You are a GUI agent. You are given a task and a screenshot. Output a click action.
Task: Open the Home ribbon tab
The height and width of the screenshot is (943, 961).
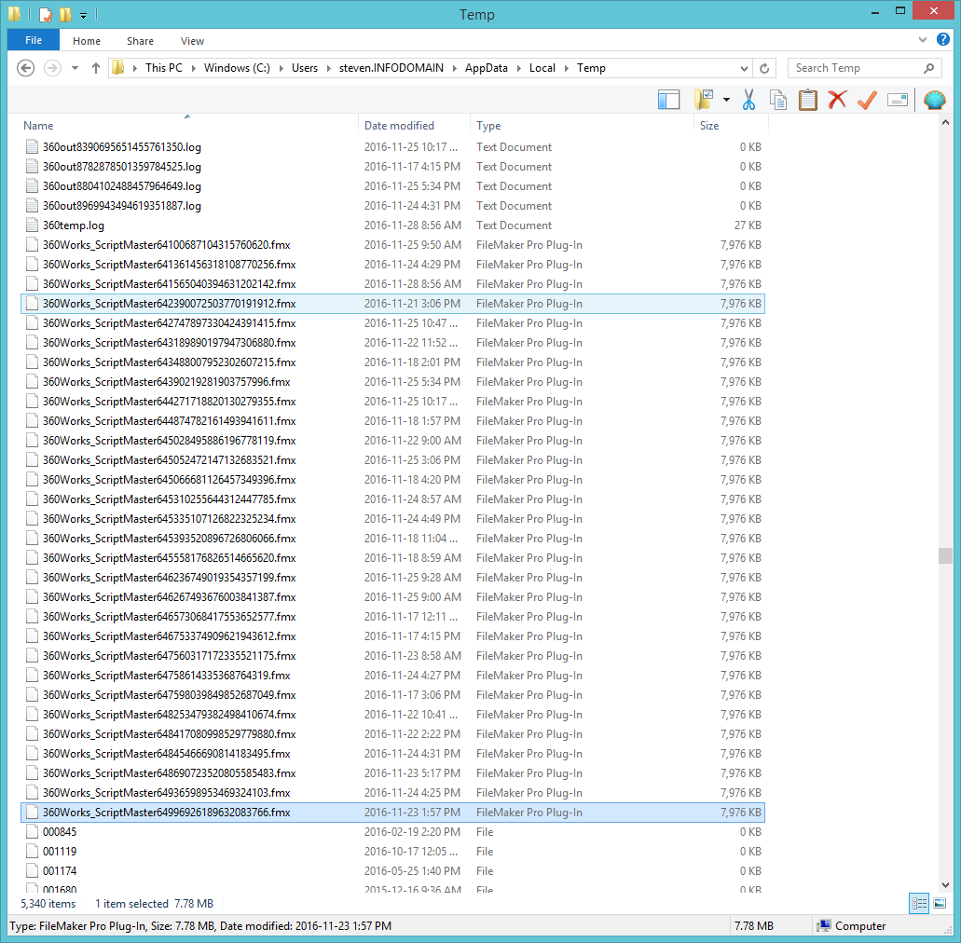coord(87,41)
